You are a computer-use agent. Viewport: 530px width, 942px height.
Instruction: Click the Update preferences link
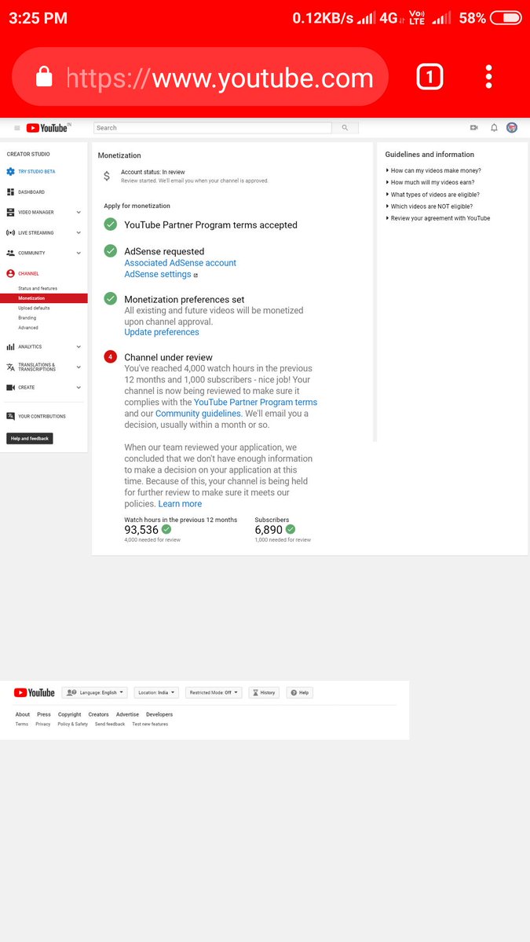pyautogui.click(x=162, y=332)
